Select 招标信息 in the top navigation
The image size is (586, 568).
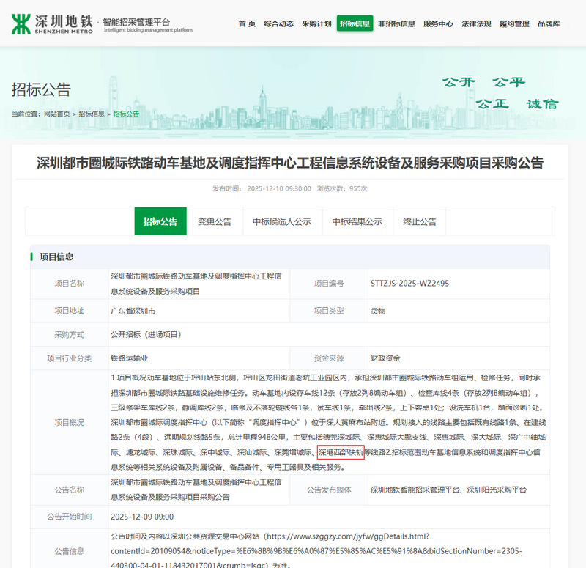[x=355, y=24]
